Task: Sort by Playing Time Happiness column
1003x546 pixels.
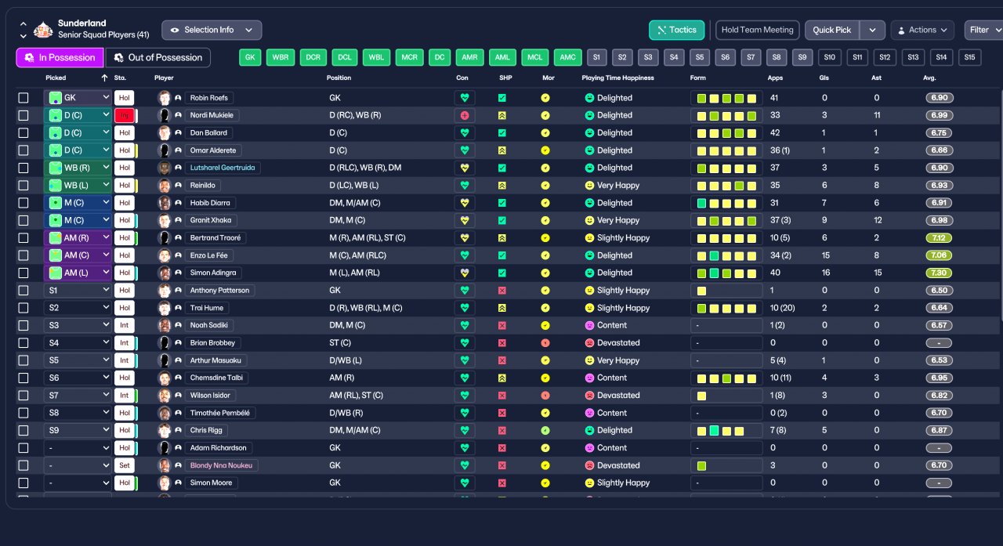Action: coord(617,78)
